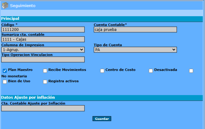The width and height of the screenshot is (205, 129).
Task: Click the Bien de Uso label
Action: (19, 81)
